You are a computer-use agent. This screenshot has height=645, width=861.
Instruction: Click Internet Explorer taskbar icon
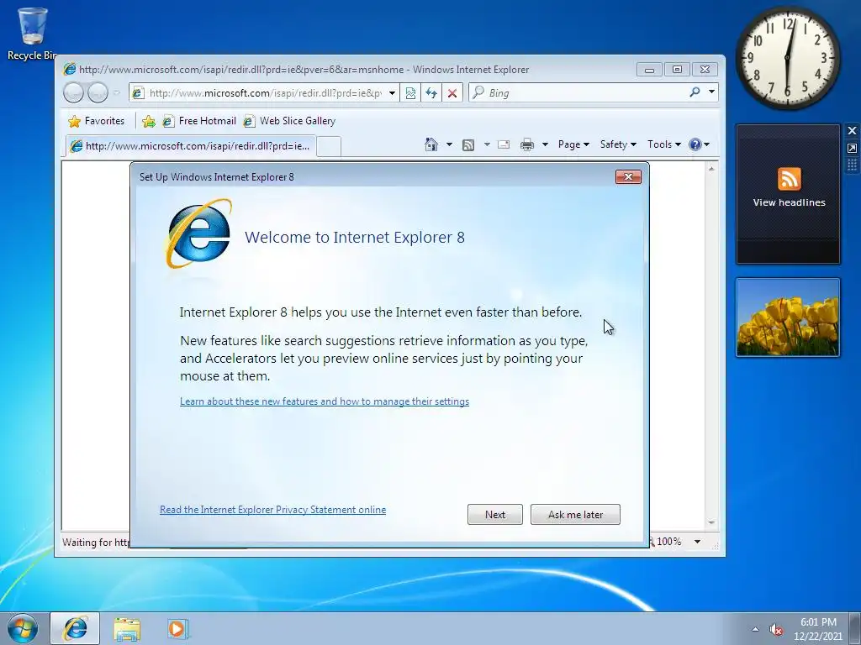click(75, 628)
